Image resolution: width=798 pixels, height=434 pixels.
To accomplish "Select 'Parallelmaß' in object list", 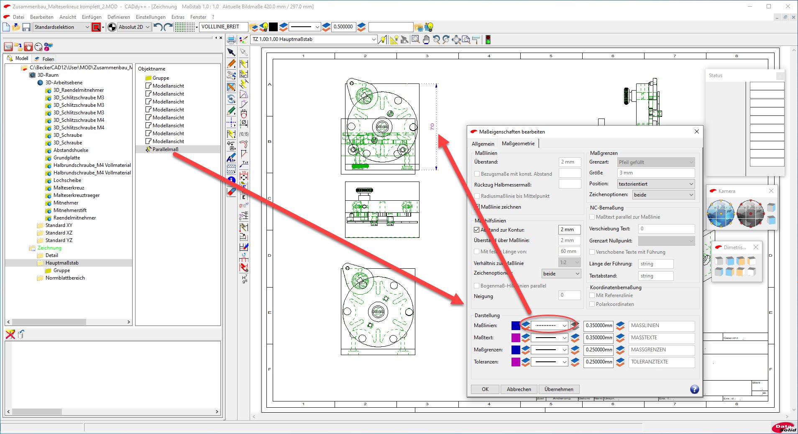I will [165, 149].
